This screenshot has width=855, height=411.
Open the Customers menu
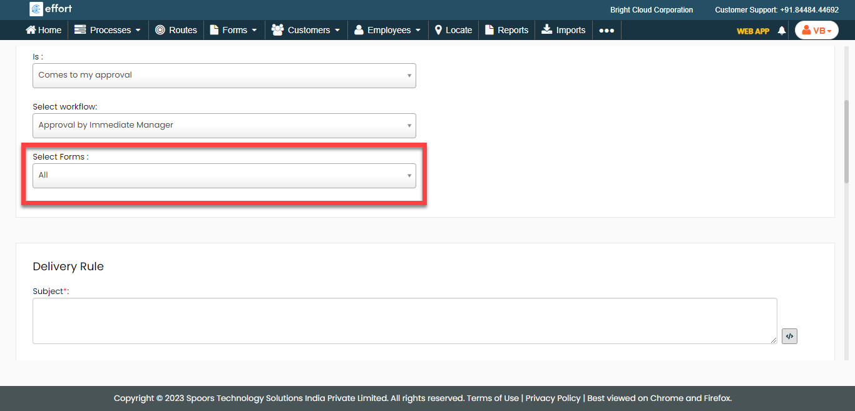306,30
